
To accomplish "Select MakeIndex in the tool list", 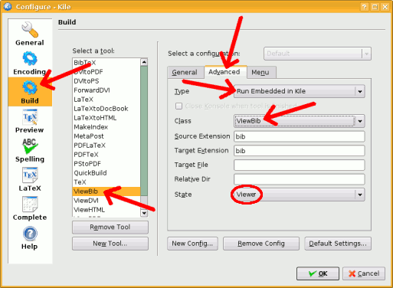I will click(106, 127).
